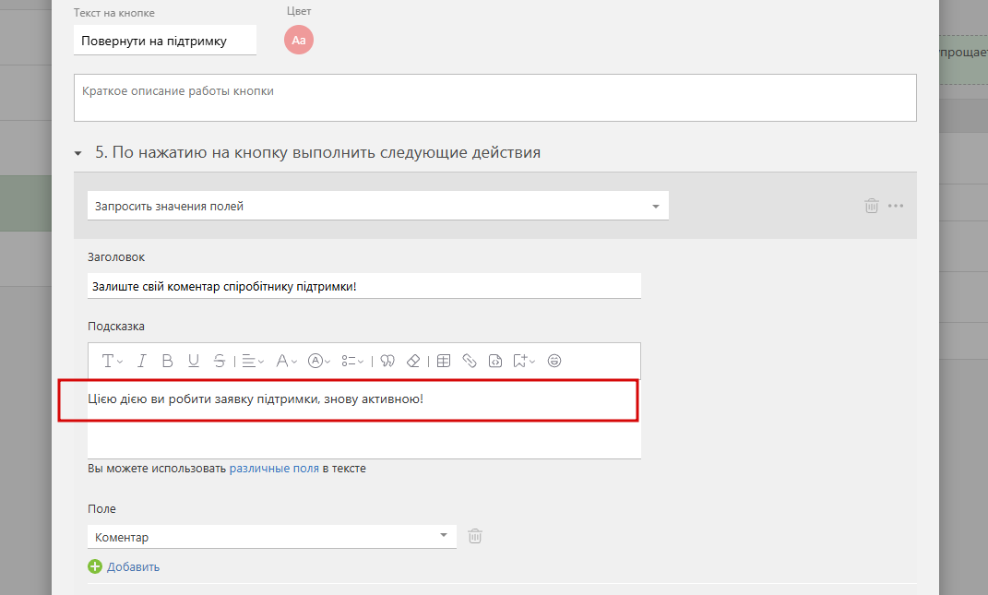The width and height of the screenshot is (988, 595).
Task: Clear formatting with the eraser icon
Action: (x=413, y=361)
